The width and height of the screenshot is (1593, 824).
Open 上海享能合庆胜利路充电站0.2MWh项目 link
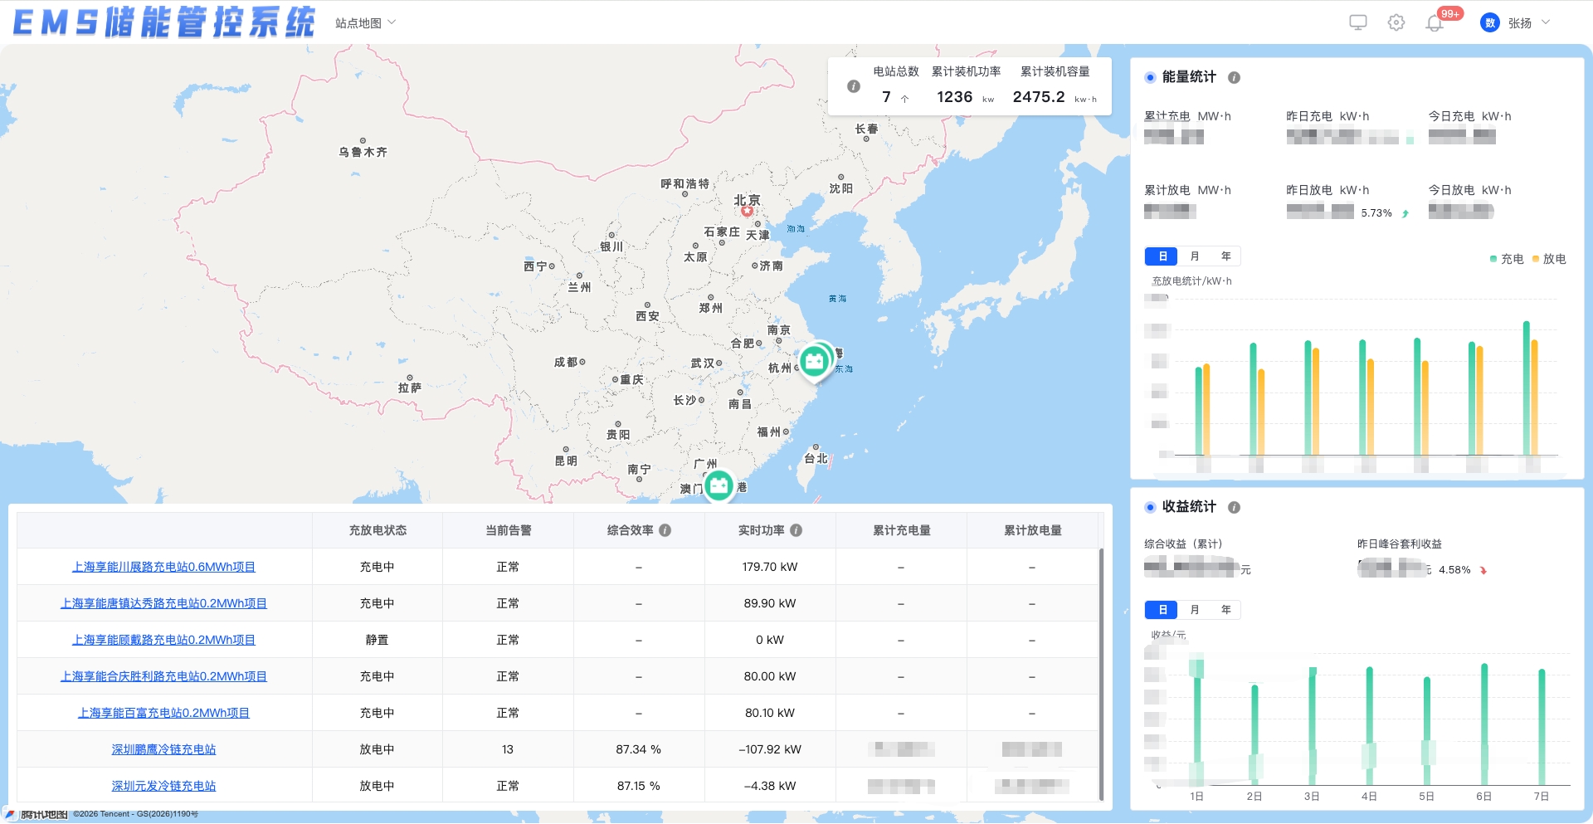coord(163,676)
